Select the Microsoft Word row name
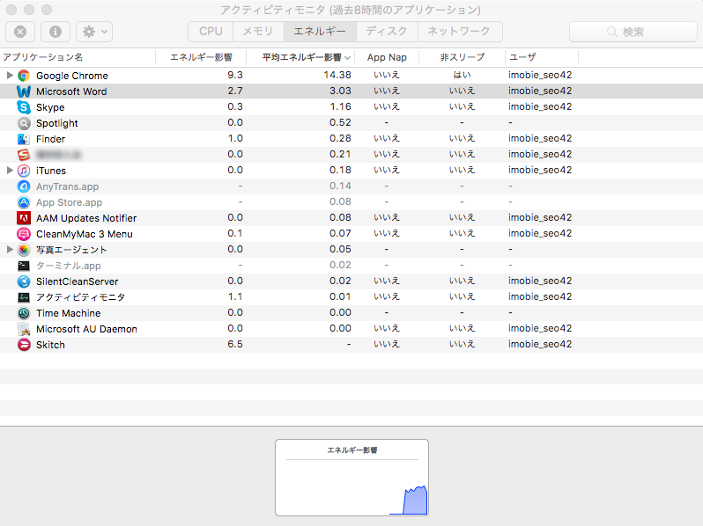Viewport: 703px width, 526px height. pyautogui.click(x=71, y=91)
